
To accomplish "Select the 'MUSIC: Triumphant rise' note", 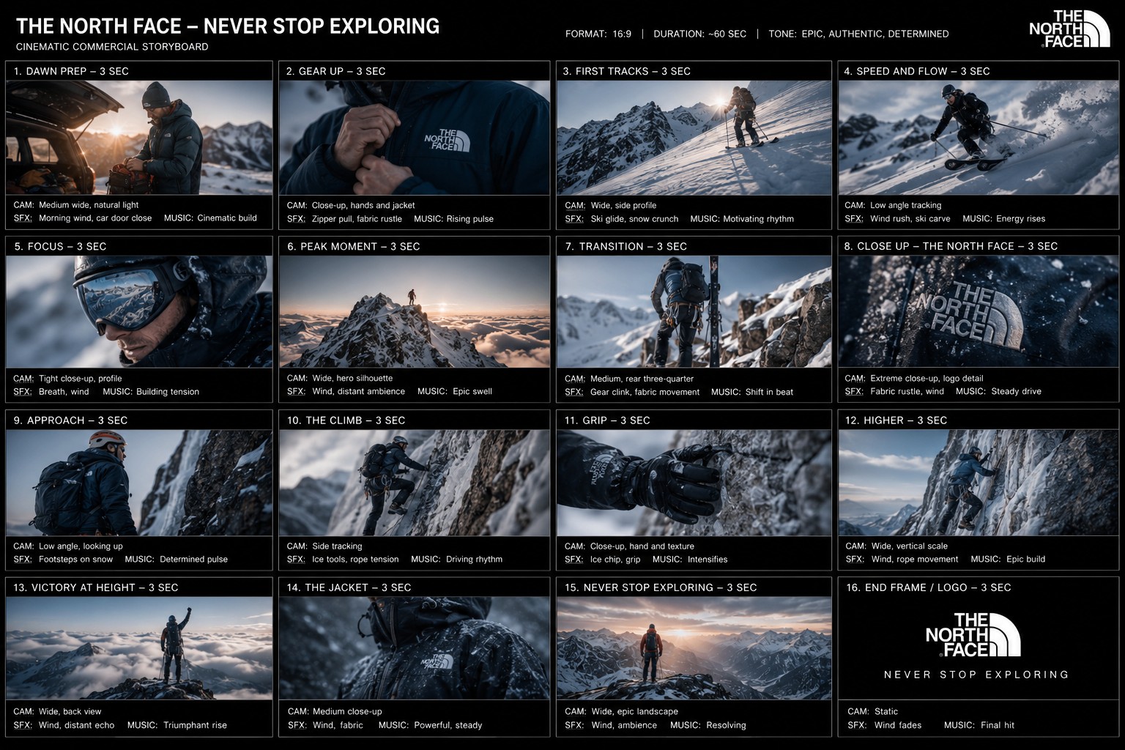I will point(177,725).
